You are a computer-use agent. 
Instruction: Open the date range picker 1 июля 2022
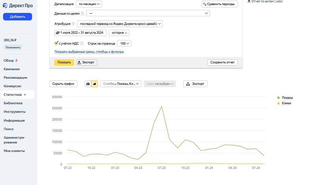coord(80,33)
